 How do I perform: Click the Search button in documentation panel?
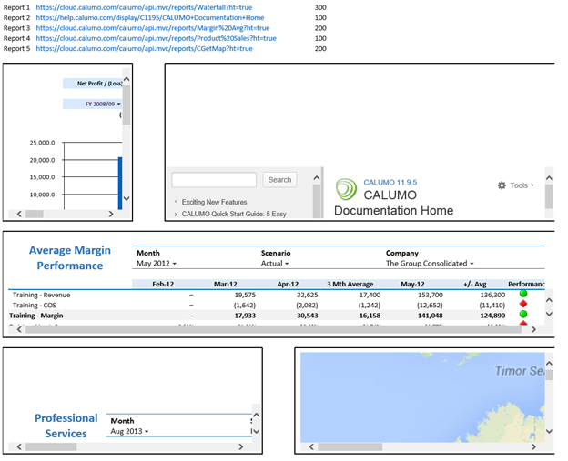[279, 180]
